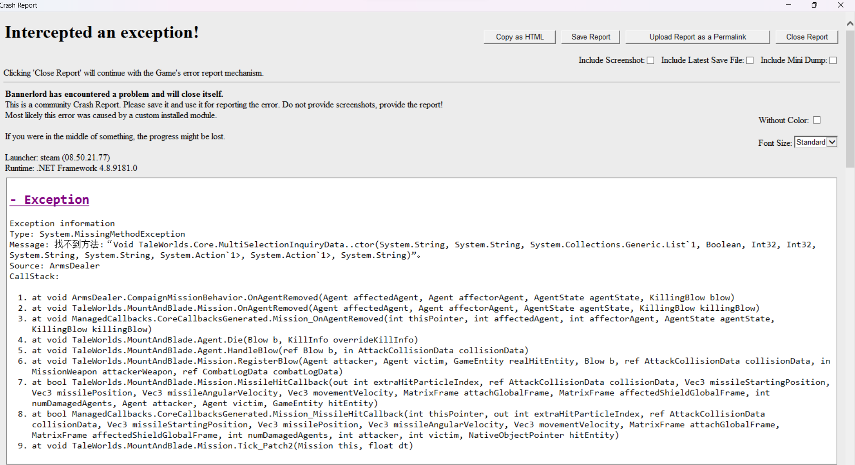Click the 'Exception information' line
Image resolution: width=855 pixels, height=465 pixels.
62,223
